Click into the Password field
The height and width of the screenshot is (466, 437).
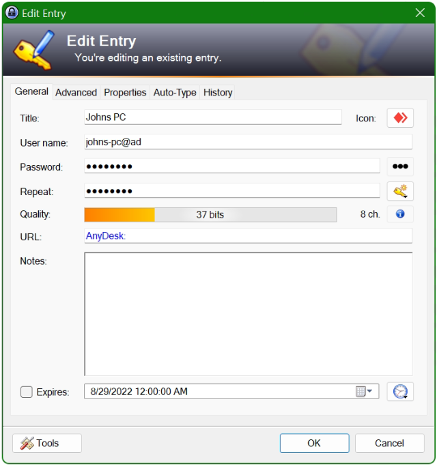coord(232,166)
